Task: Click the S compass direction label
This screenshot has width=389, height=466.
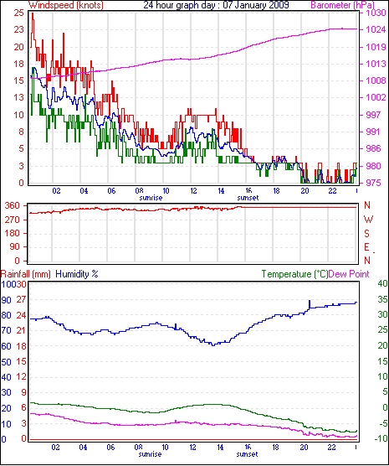Action: [366, 234]
